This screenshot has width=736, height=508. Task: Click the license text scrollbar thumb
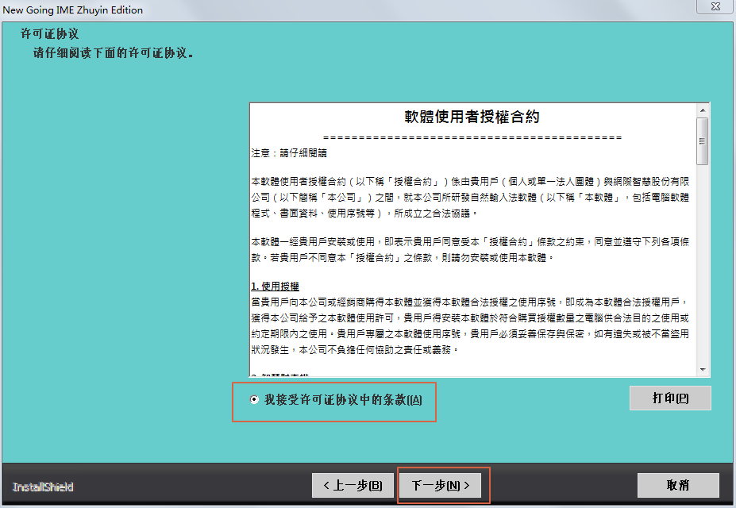click(703, 141)
